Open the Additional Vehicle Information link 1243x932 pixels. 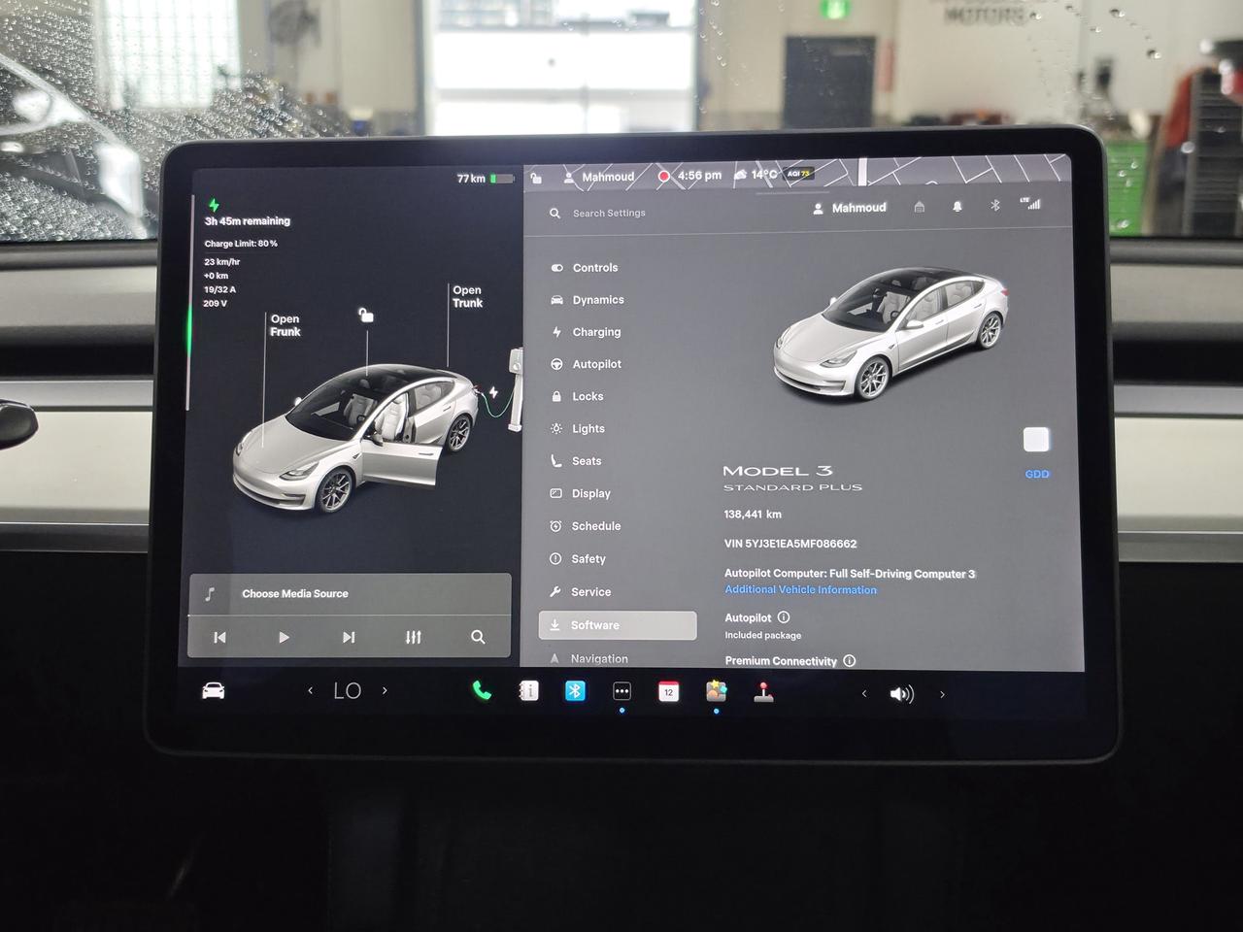800,590
